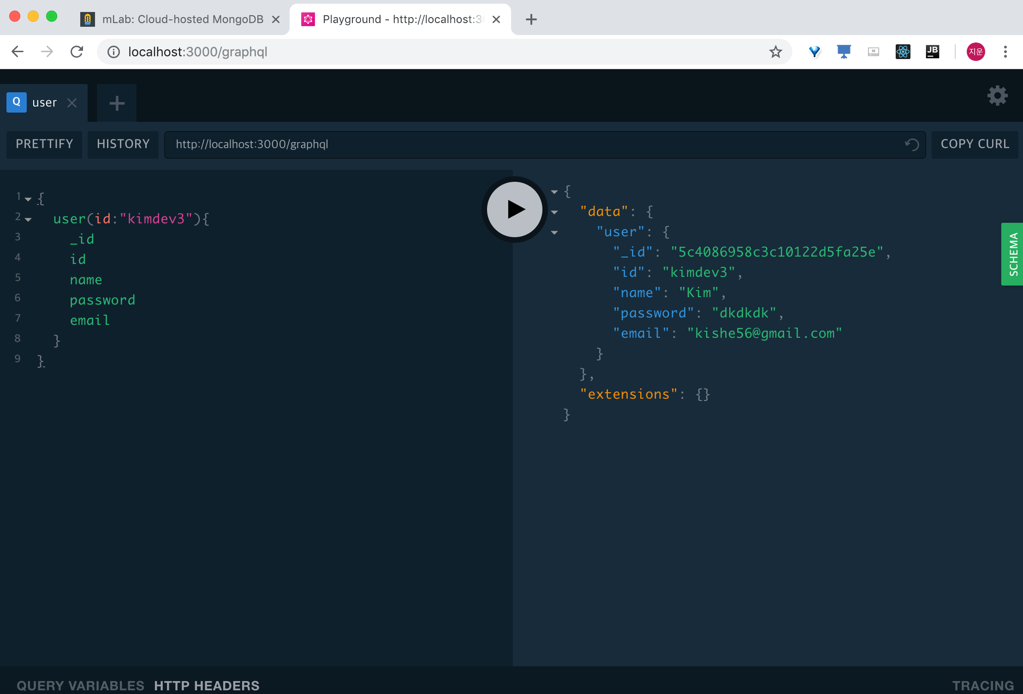Collapse the data object in the response
This screenshot has width=1023, height=694.
tap(553, 212)
